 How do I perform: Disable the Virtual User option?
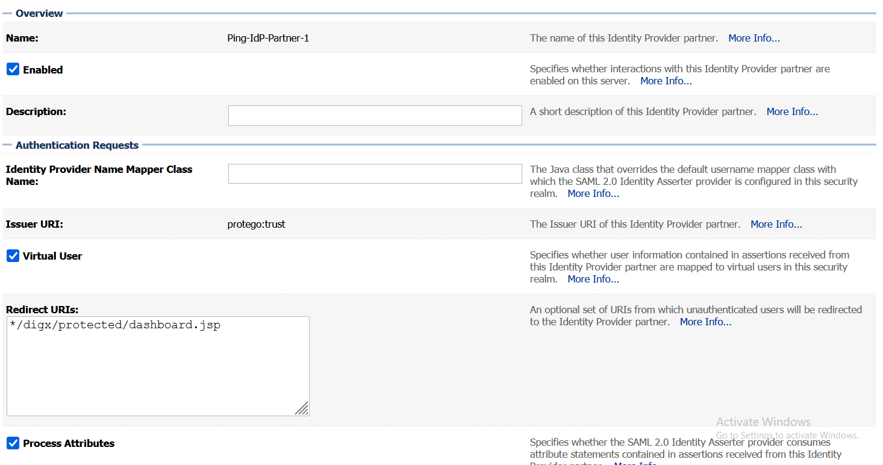pyautogui.click(x=13, y=255)
